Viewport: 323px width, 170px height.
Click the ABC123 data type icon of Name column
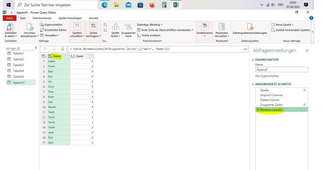click(50, 56)
